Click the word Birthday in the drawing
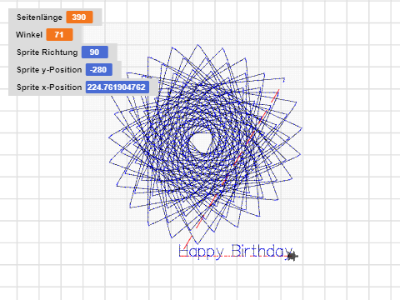Image resolution: width=400 pixels, height=300 pixels. click(x=262, y=251)
